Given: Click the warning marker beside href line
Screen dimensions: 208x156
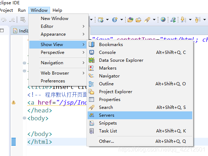Looking at the screenshot, I should (14, 102).
